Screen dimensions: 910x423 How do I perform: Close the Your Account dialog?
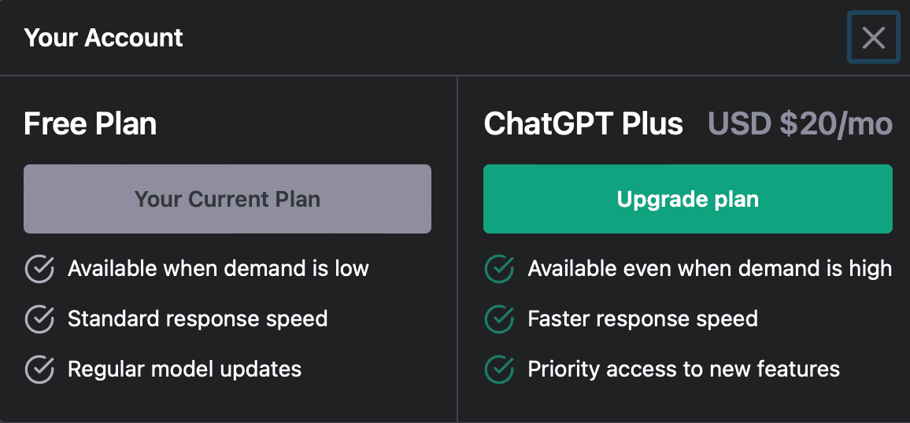pos(873,37)
